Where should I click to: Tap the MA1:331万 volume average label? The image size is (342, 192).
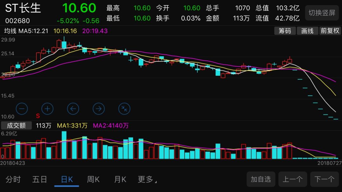click(72, 126)
